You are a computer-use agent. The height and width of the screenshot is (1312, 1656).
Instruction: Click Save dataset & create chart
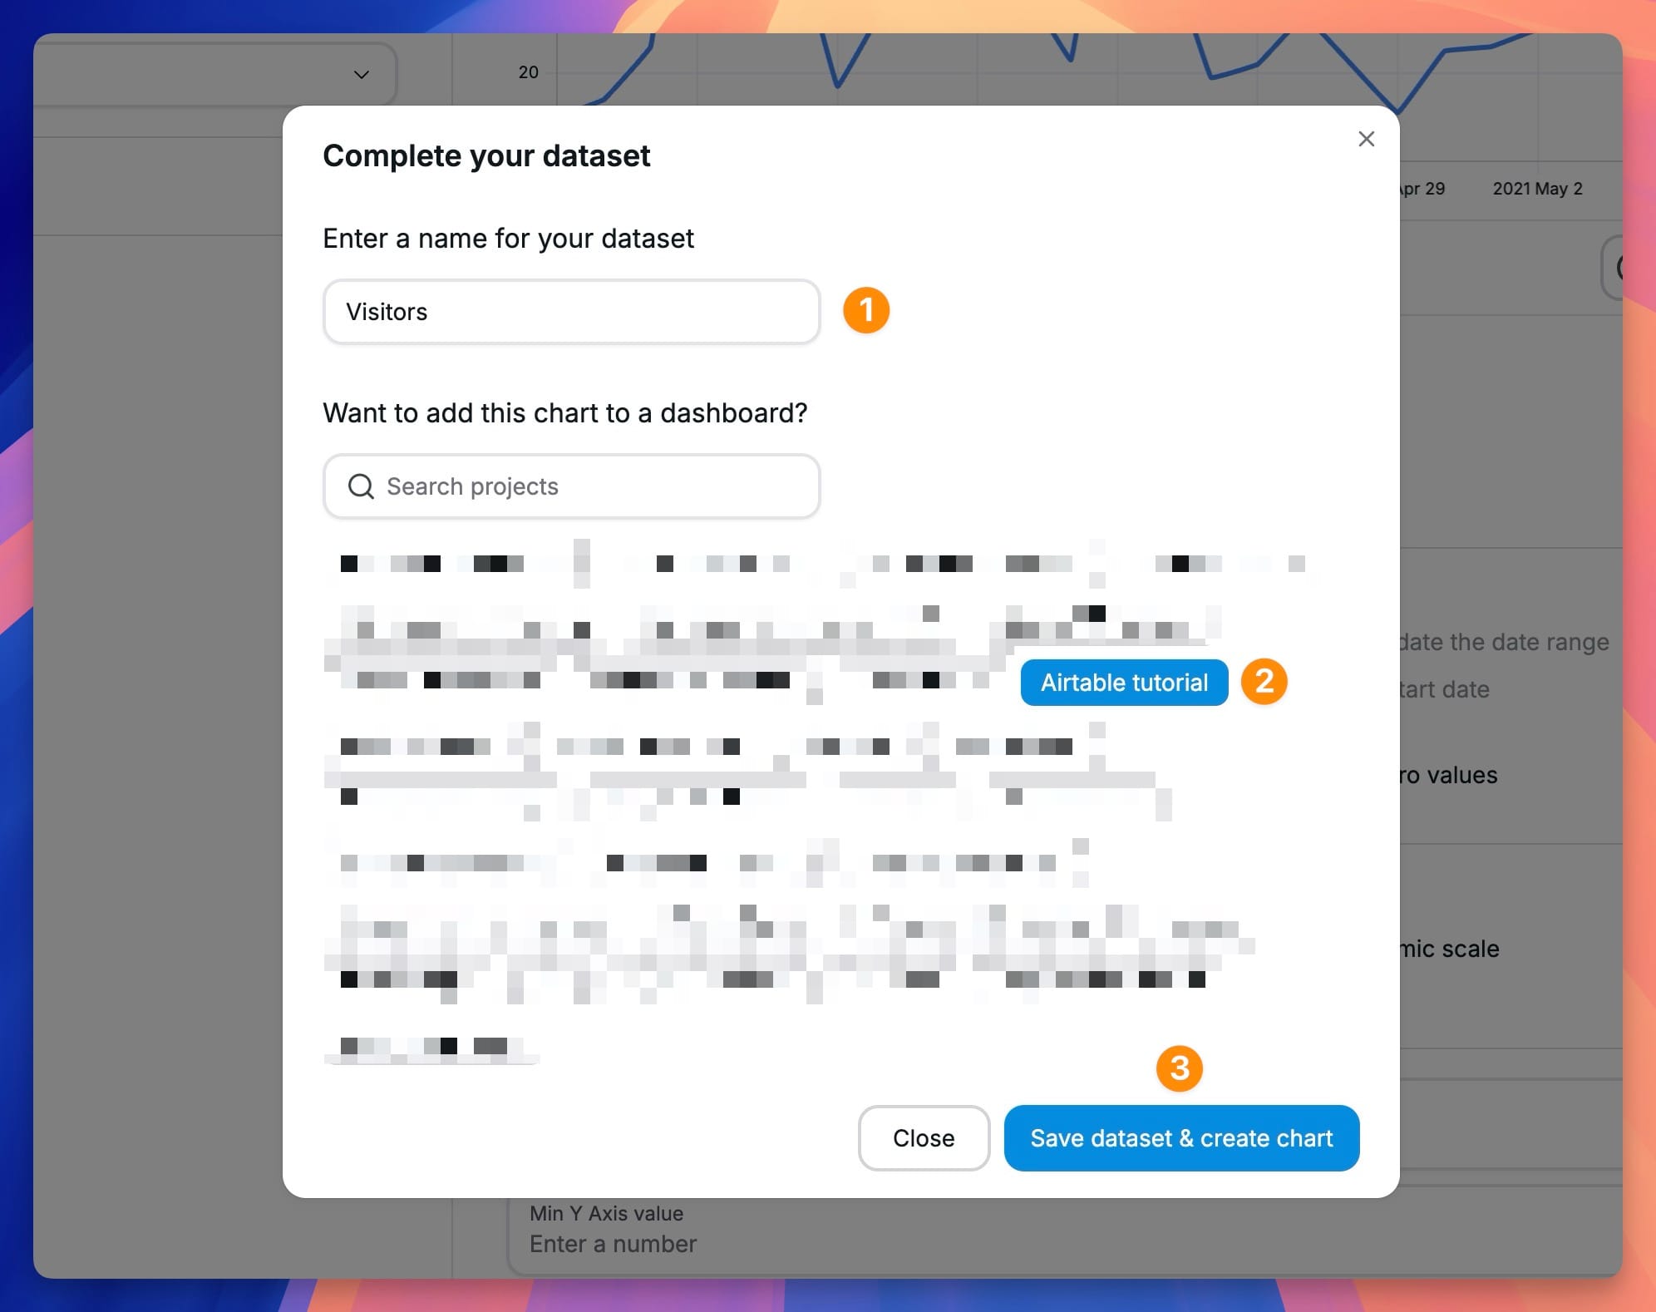[1181, 1138]
